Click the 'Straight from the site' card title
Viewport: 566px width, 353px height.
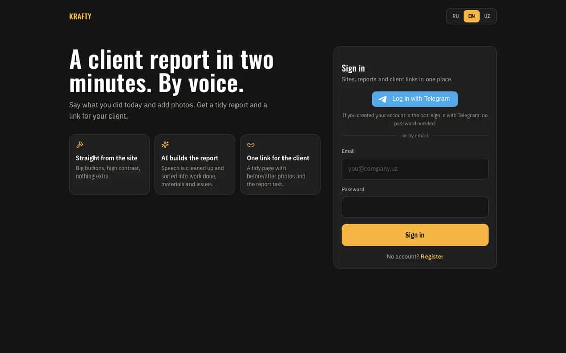[x=107, y=158]
